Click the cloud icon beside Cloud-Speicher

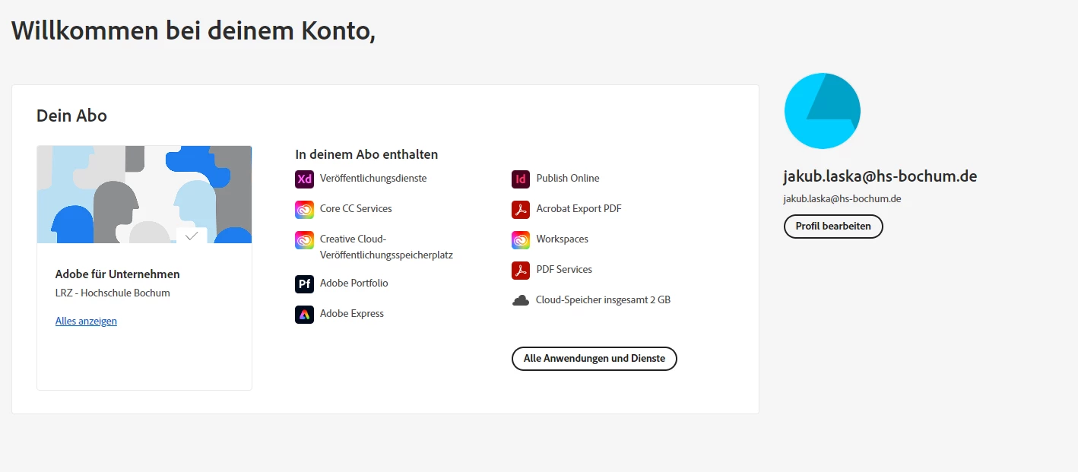[521, 300]
